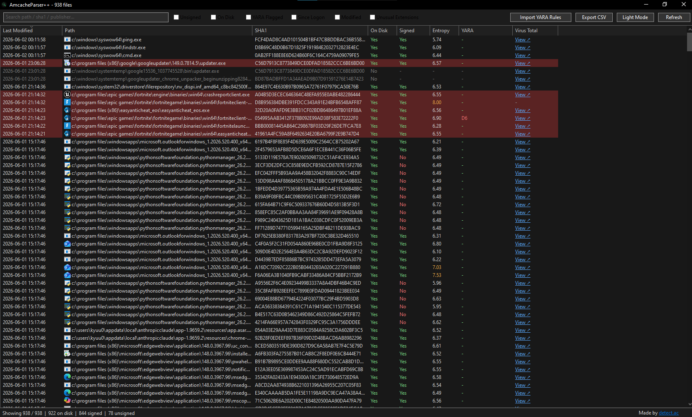
Task: Click the ping.exe file icon
Action: click(x=67, y=40)
